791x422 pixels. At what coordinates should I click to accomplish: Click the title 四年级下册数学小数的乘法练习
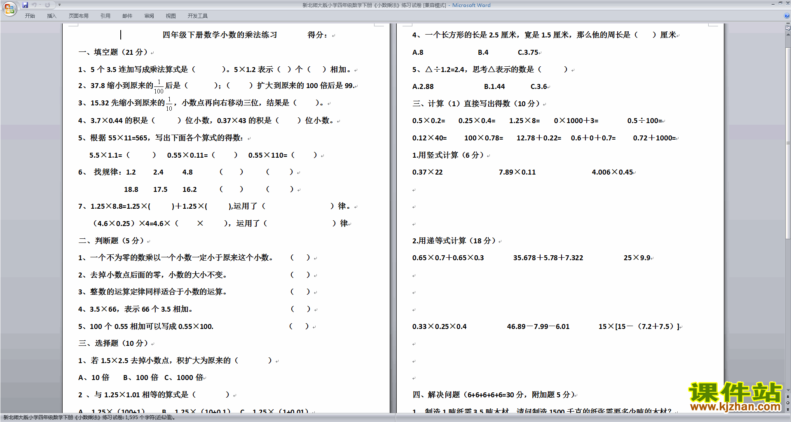coord(220,35)
